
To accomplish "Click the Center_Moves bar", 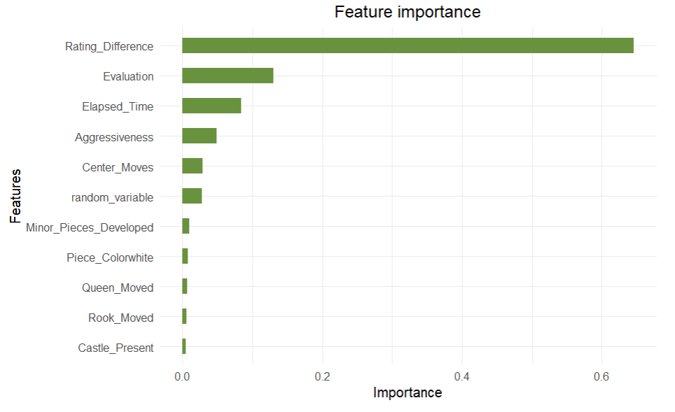I will pos(192,166).
